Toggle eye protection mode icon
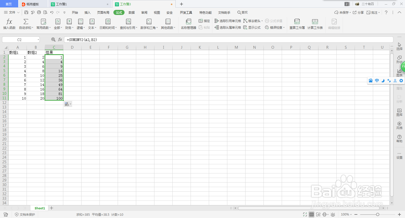Image resolution: width=405 pixels, height=218 pixels. pyautogui.click(x=333, y=214)
